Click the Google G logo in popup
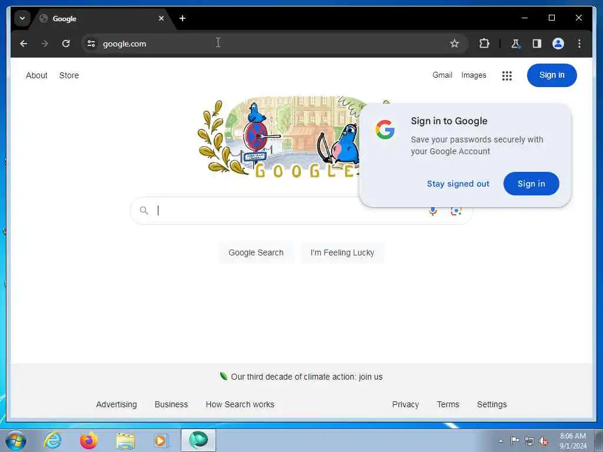Screen dimensions: 603x452 pos(385,129)
